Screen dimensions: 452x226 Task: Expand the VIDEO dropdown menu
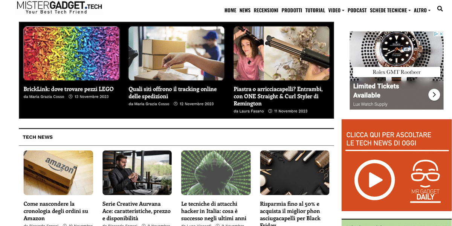click(336, 10)
